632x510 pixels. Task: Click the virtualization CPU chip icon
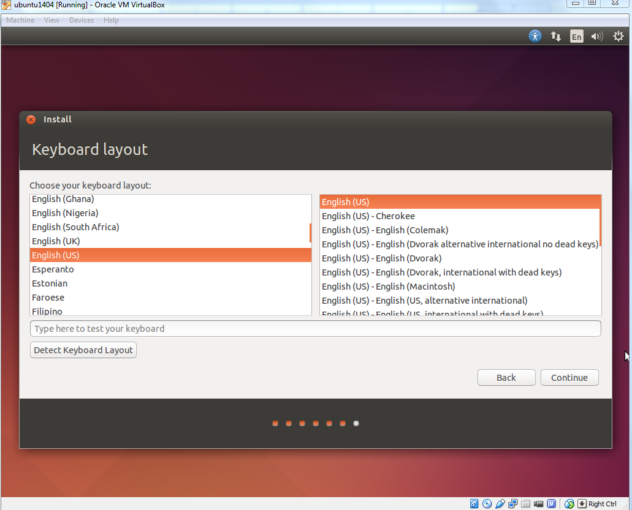click(x=551, y=503)
